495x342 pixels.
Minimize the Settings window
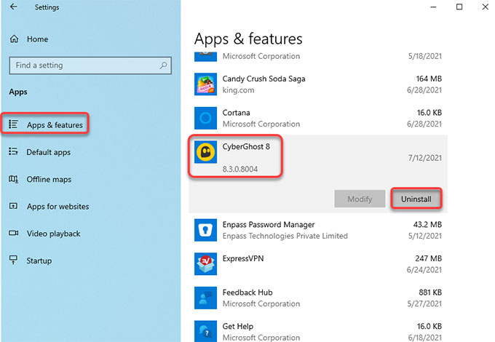coord(433,7)
